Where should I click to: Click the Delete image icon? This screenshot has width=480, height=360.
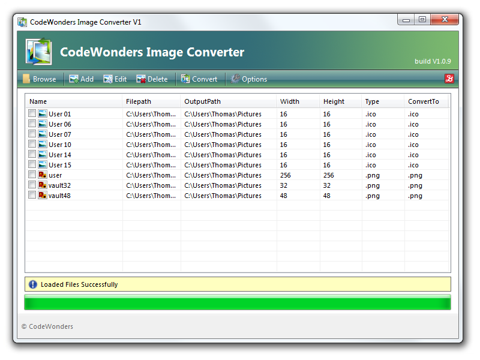click(x=141, y=79)
